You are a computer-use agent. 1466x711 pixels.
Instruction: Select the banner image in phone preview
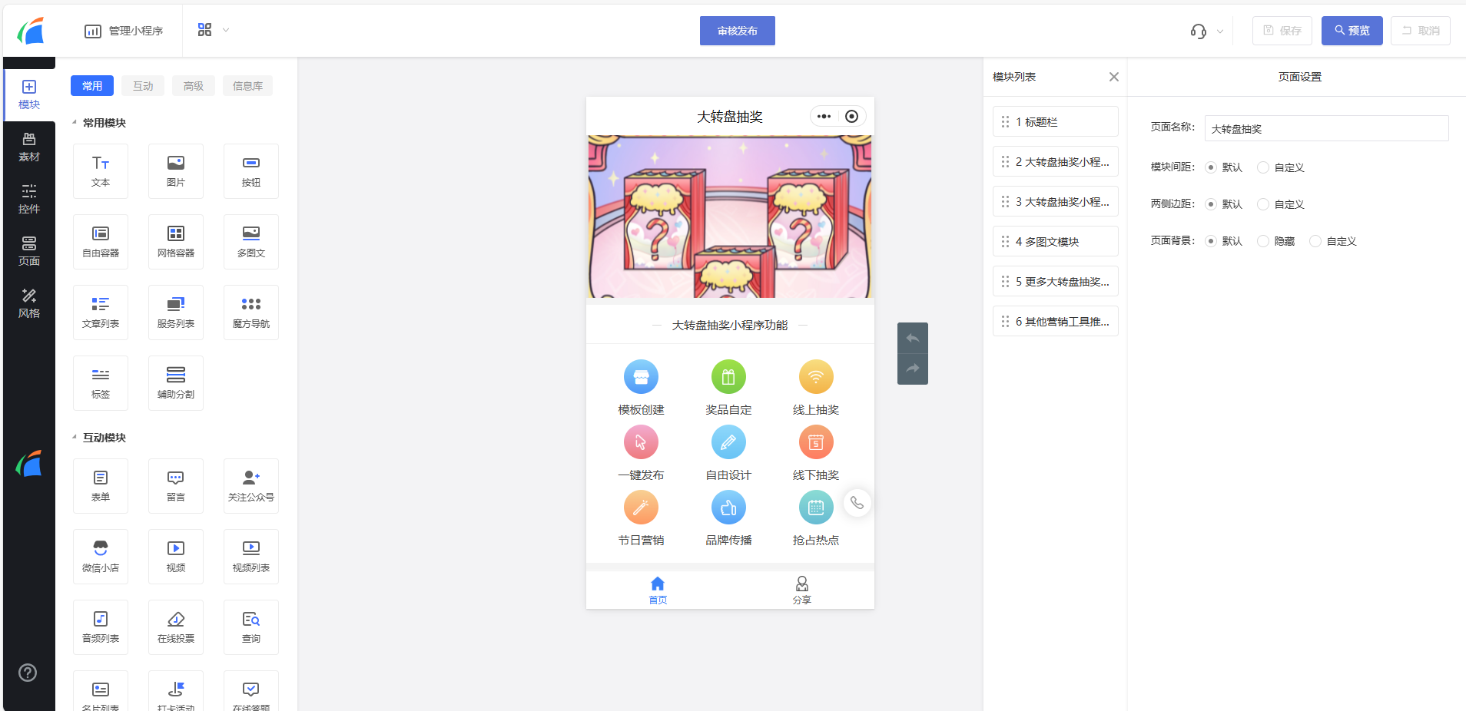point(730,217)
